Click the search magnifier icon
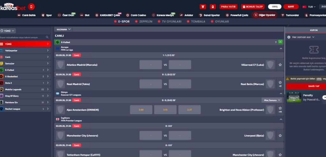 tap(47, 37)
